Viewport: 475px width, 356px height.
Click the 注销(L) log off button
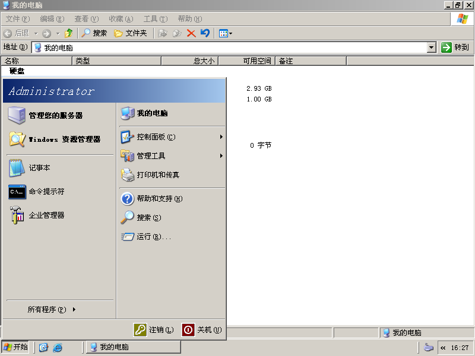154,330
